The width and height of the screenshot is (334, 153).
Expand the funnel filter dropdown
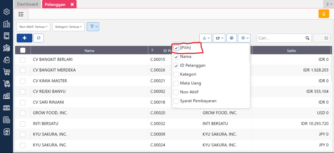93,27
